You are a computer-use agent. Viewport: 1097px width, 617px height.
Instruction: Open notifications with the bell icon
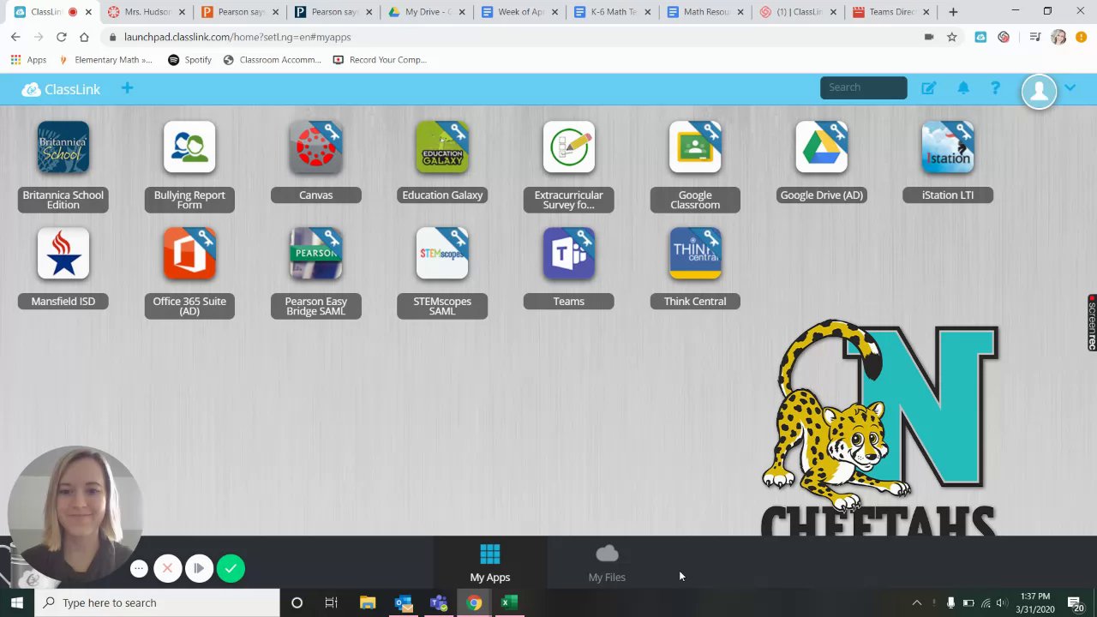tap(963, 88)
